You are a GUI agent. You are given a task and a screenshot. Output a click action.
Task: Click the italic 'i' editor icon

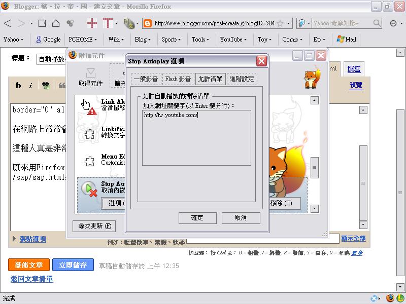click(x=30, y=85)
